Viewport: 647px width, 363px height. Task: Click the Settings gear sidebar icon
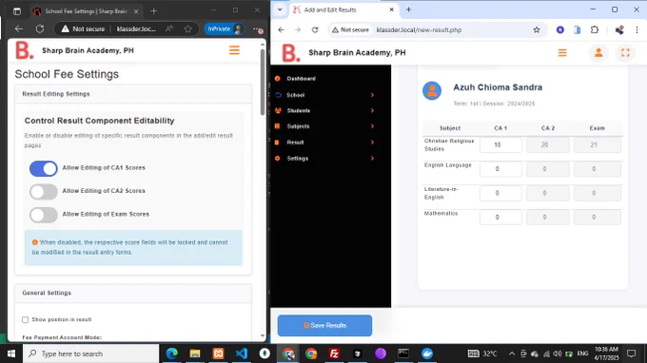point(277,159)
